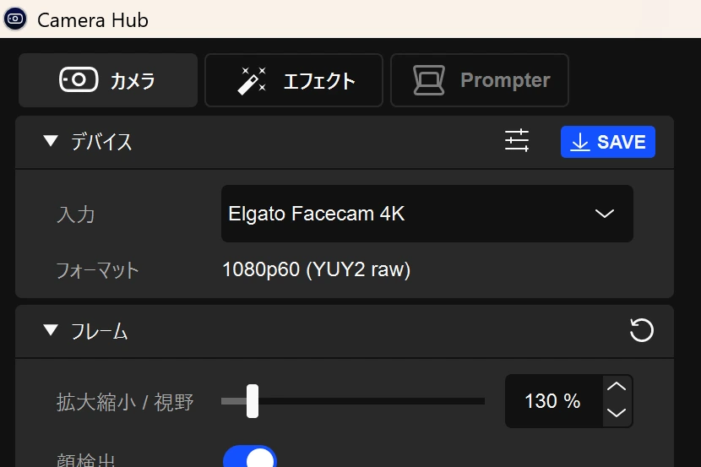
Task: Click the magic wand effects icon
Action: point(253,80)
